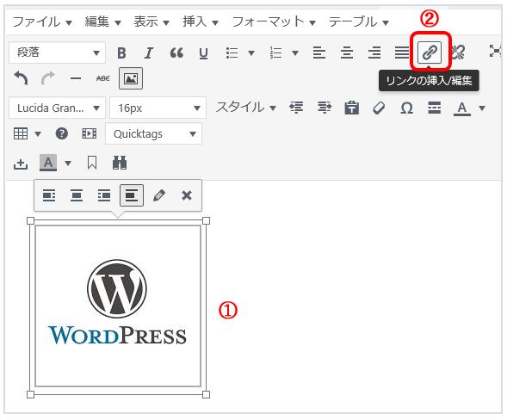Expand bulleted list style options arrow

(x=251, y=52)
